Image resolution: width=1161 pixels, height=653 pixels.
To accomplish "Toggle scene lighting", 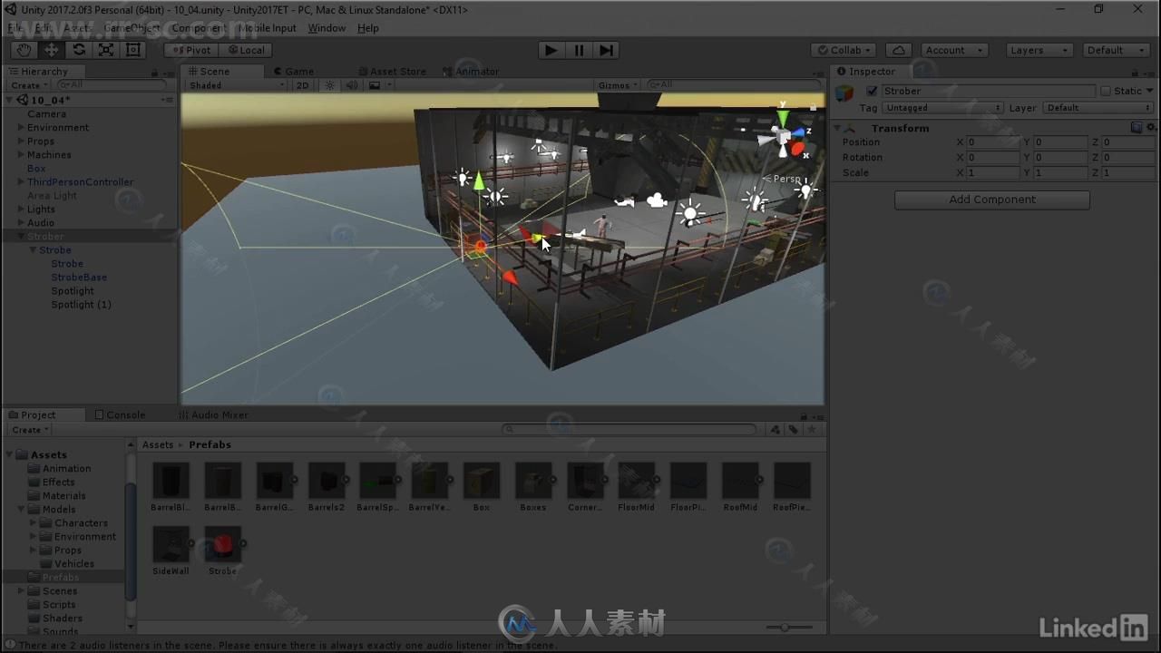I will click(329, 85).
